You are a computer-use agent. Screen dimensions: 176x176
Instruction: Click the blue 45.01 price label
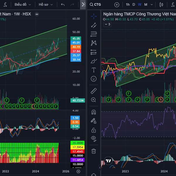pos(76,43)
